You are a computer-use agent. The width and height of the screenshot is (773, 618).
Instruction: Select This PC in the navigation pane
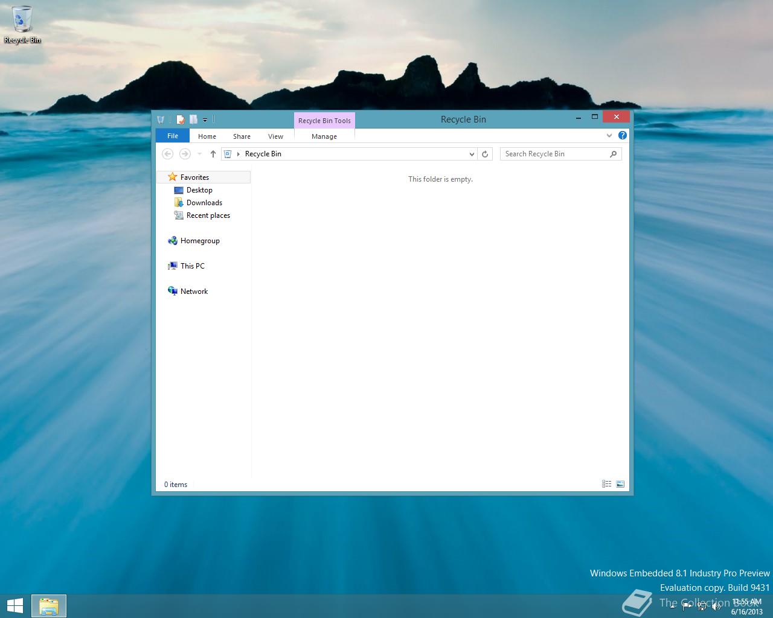click(x=193, y=266)
